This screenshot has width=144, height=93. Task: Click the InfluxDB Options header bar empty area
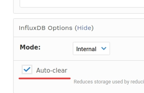tap(118, 28)
